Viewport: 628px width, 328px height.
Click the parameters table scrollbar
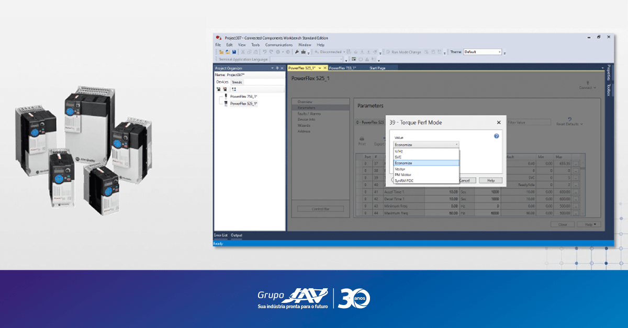[582, 186]
